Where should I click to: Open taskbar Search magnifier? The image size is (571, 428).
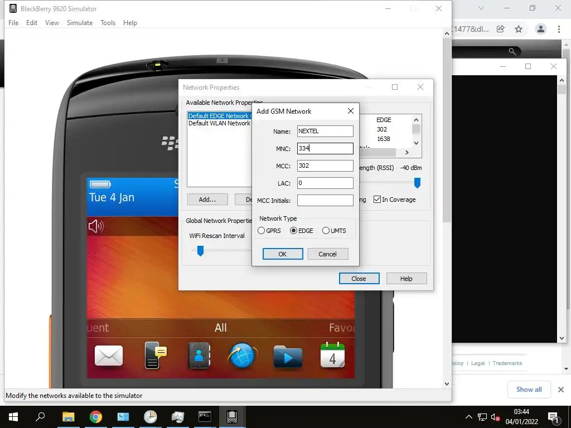coord(40,416)
